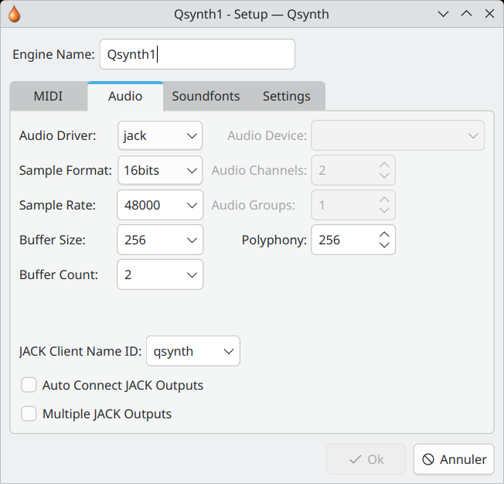Decrement Audio Groups spinner down arrow
The width and height of the screenshot is (504, 484).
(x=384, y=210)
